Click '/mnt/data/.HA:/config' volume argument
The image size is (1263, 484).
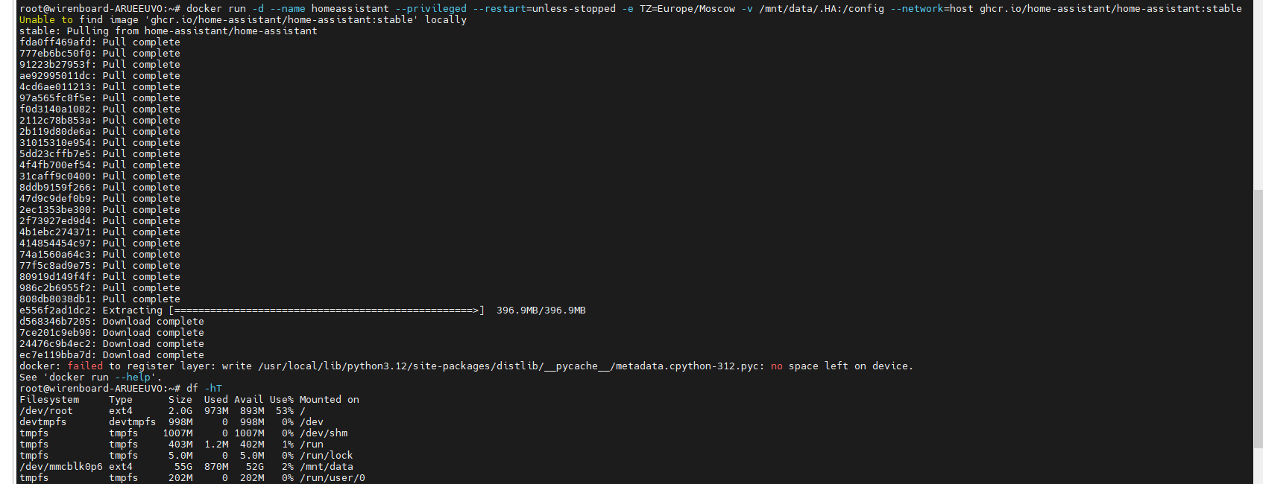click(822, 9)
